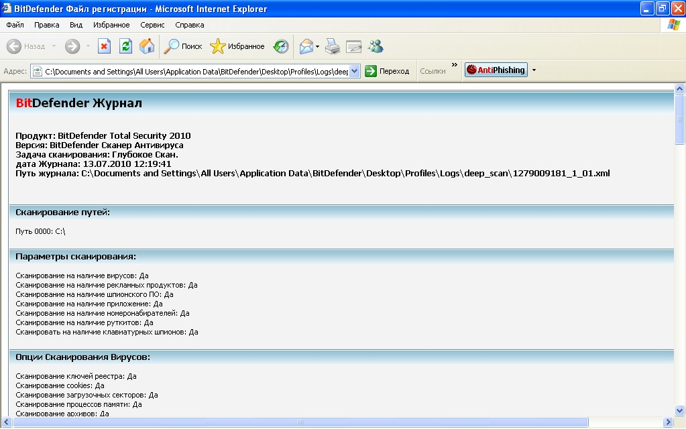Open the Вид menu
Image resolution: width=686 pixels, height=429 pixels.
76,25
